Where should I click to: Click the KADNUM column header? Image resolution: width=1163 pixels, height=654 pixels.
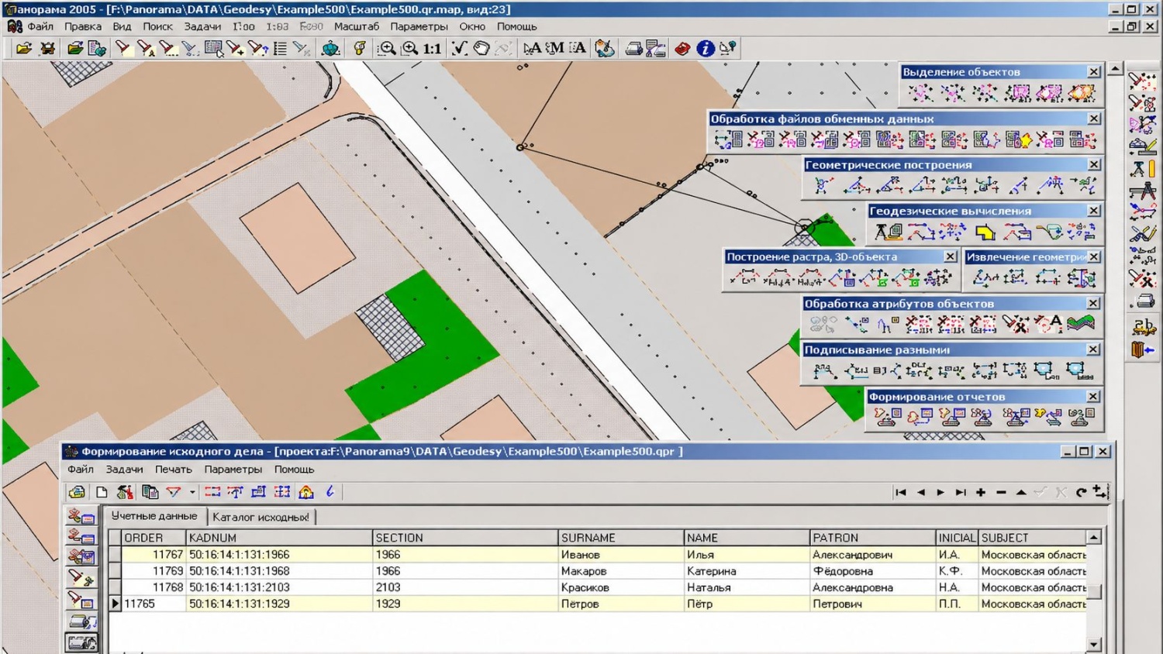pos(279,538)
